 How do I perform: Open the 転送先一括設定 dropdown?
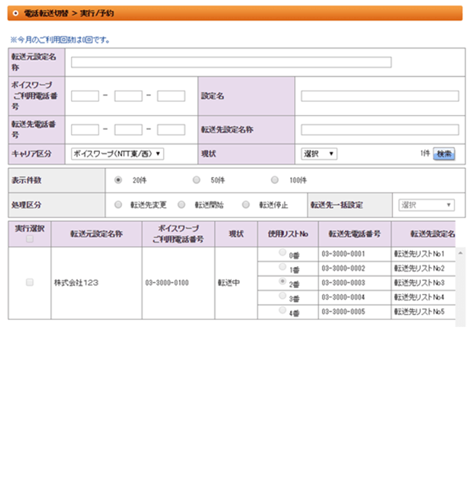tap(427, 205)
